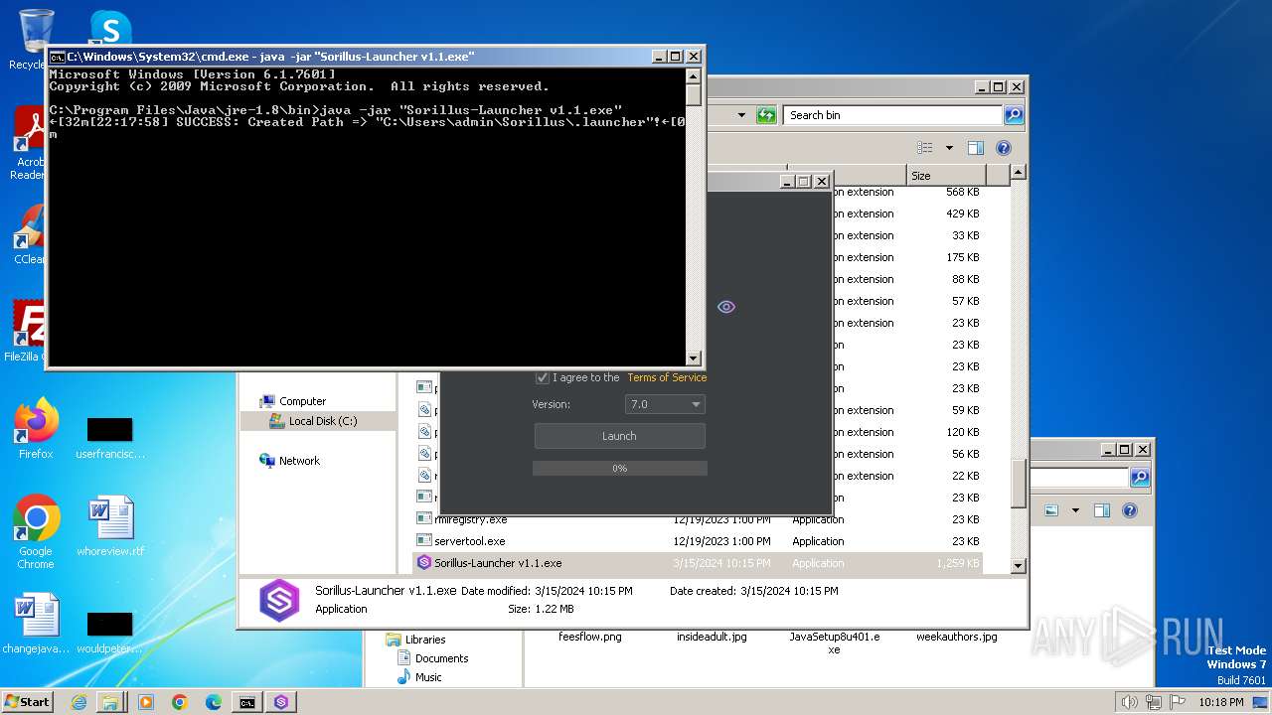Select feesflow.png in rear Explorer window
This screenshot has width=1272, height=715.
[x=590, y=637]
